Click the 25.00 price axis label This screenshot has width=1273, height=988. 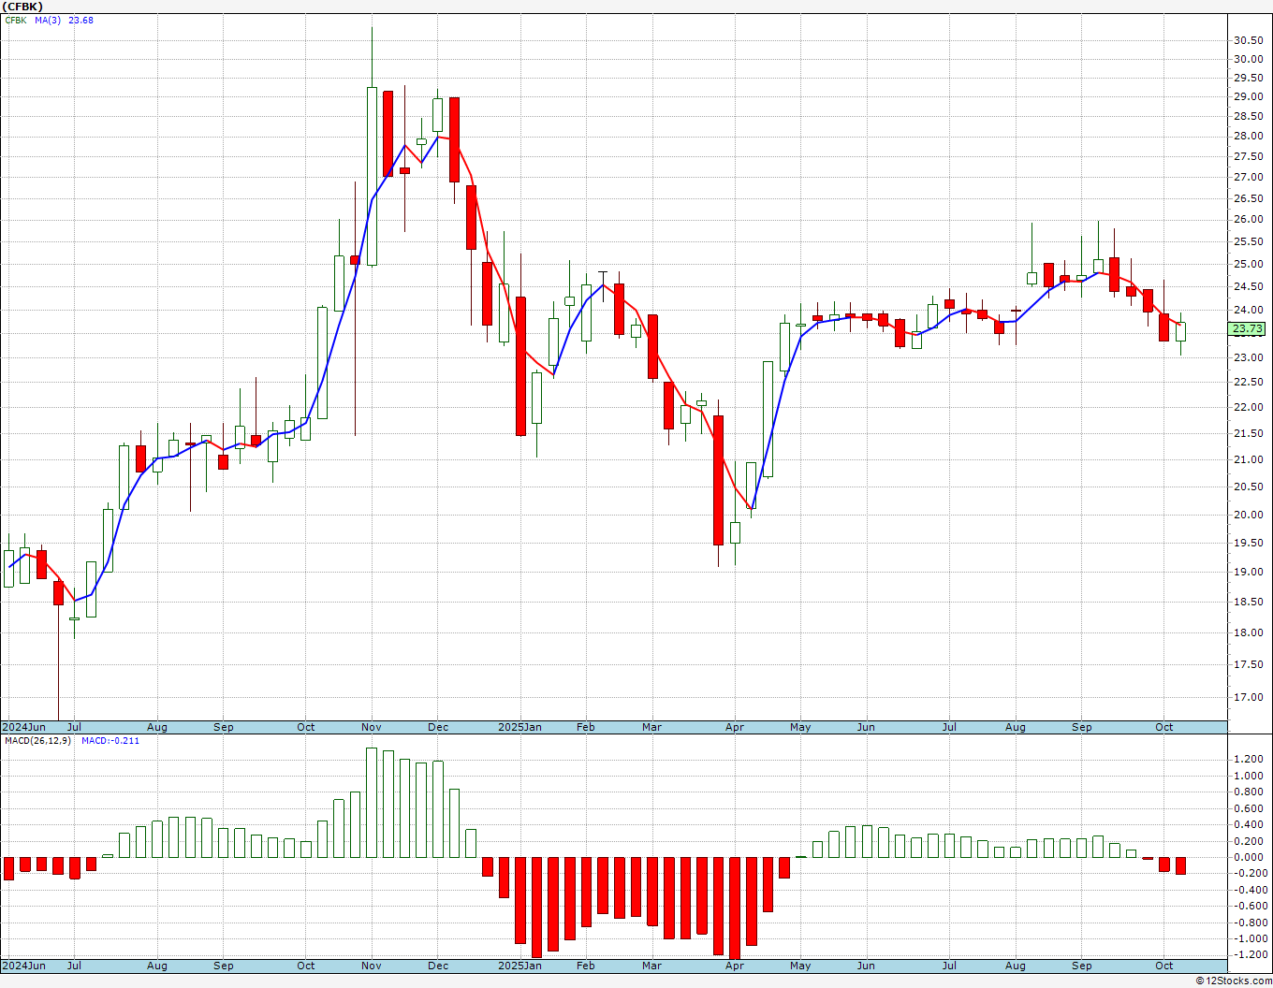click(1247, 264)
